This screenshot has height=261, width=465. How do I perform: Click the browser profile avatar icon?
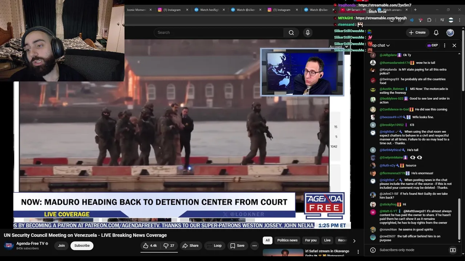coord(451,20)
